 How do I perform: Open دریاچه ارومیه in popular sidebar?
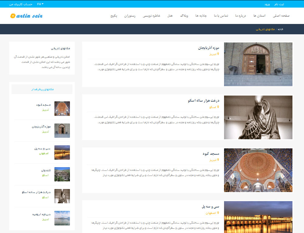41,214
